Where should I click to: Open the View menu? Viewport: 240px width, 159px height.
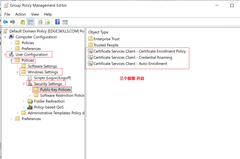[x=35, y=14]
